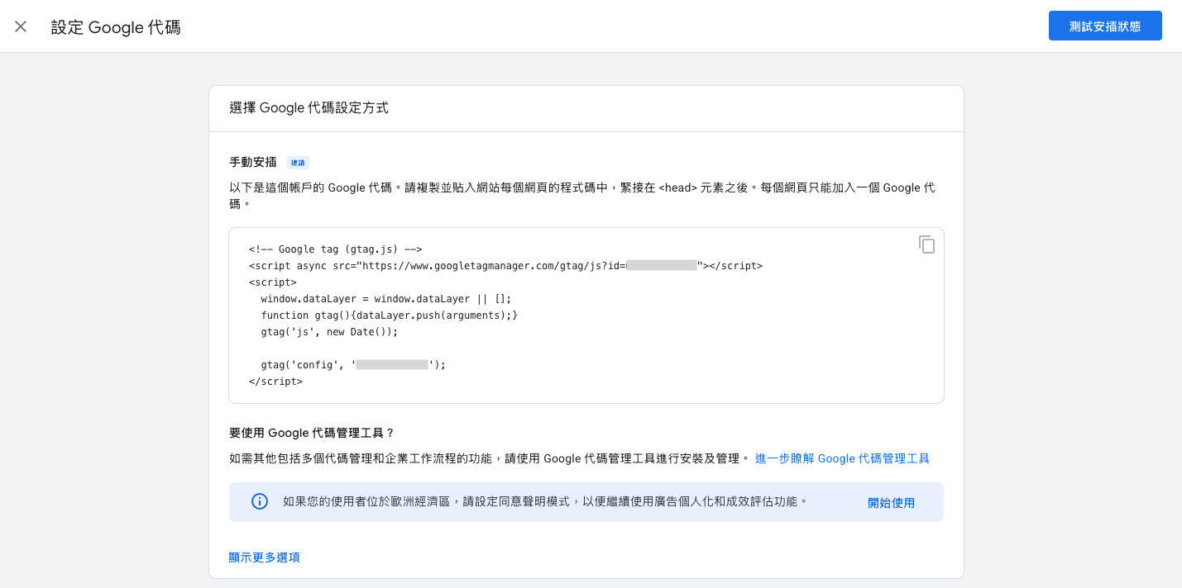
Task: Click the copy code icon
Action: [x=926, y=244]
